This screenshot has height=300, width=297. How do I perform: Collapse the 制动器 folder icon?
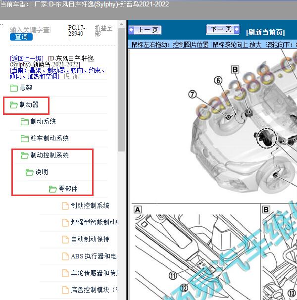[14, 105]
